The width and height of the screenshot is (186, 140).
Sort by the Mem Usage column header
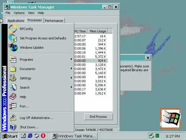tap(98, 31)
